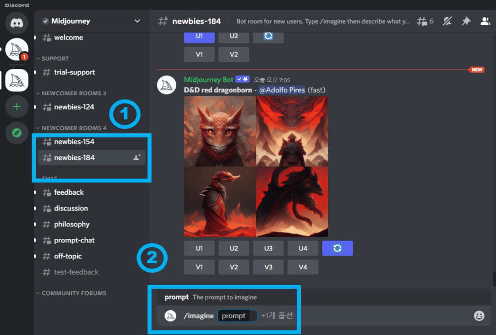Click V1 variation button under dragonborn images

(199, 267)
